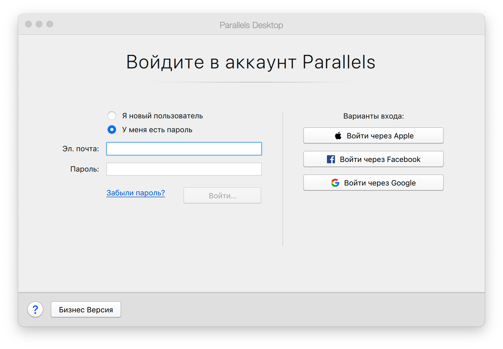Focus the "Пароль" password input field
Viewport: 503px width, 349px height.
(184, 169)
